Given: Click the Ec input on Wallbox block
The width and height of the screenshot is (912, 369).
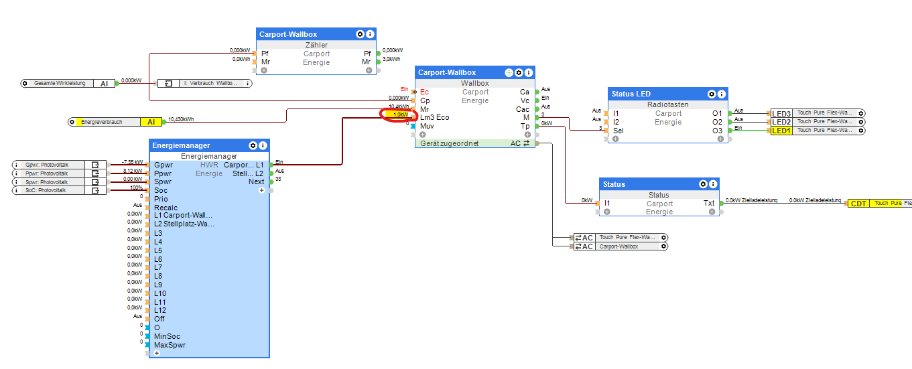Looking at the screenshot, I should 424,92.
